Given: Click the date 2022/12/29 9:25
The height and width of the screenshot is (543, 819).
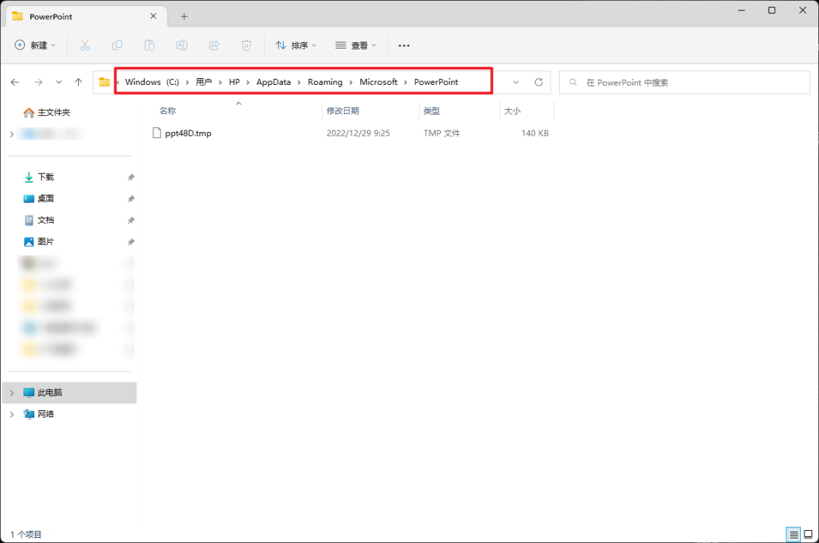Looking at the screenshot, I should click(358, 133).
